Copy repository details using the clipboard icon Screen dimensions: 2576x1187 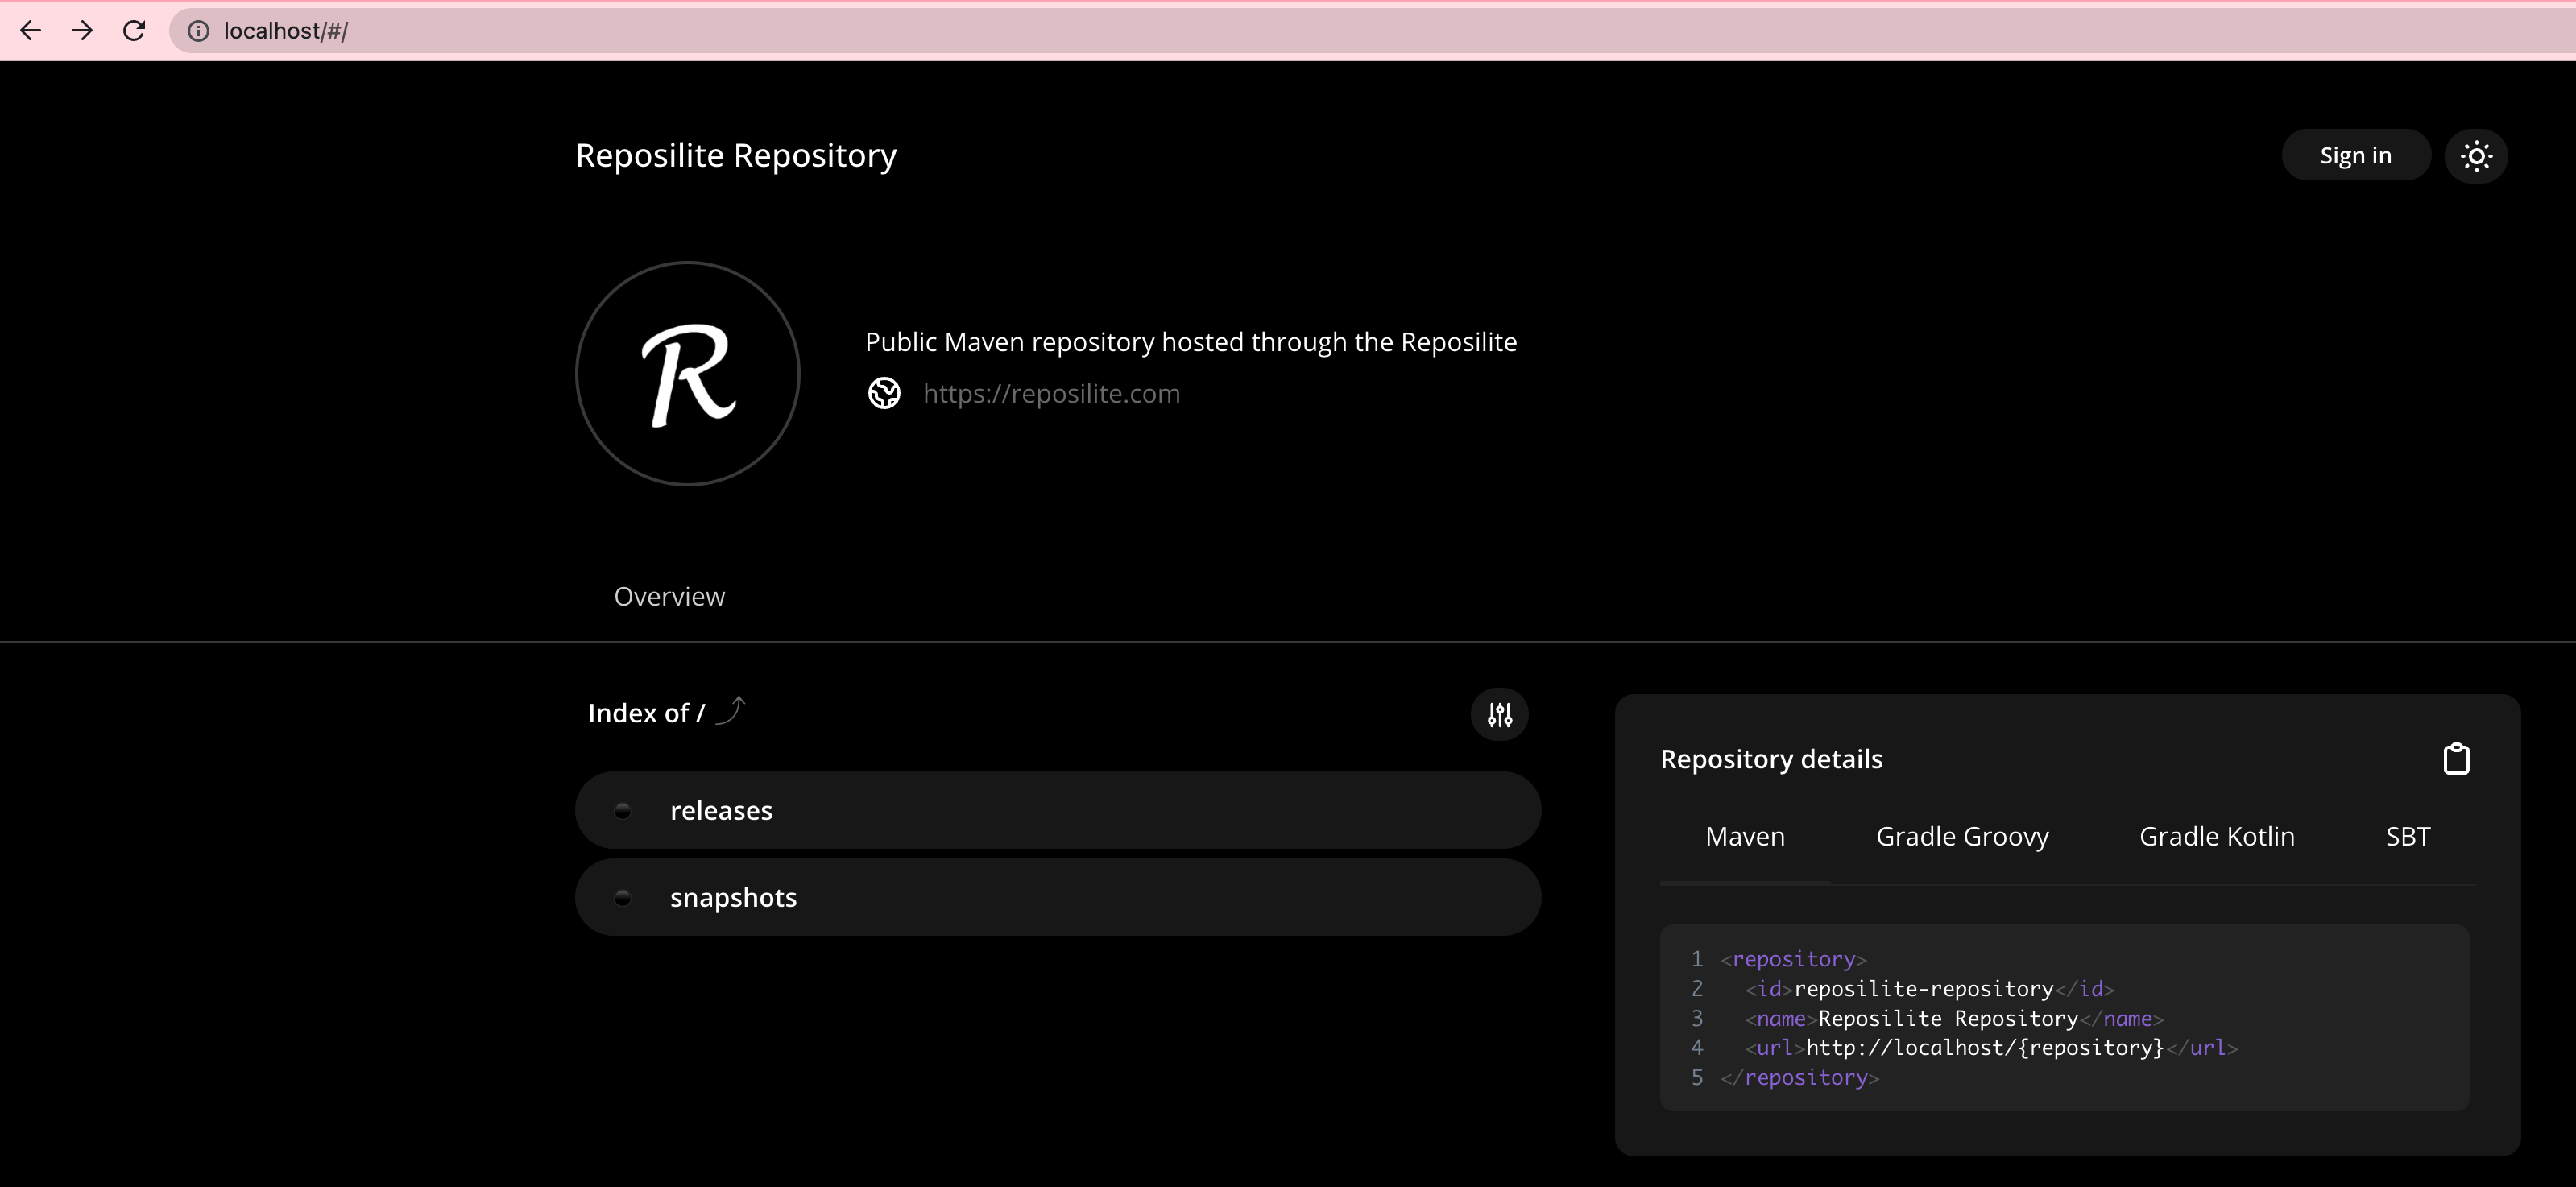[2457, 759]
